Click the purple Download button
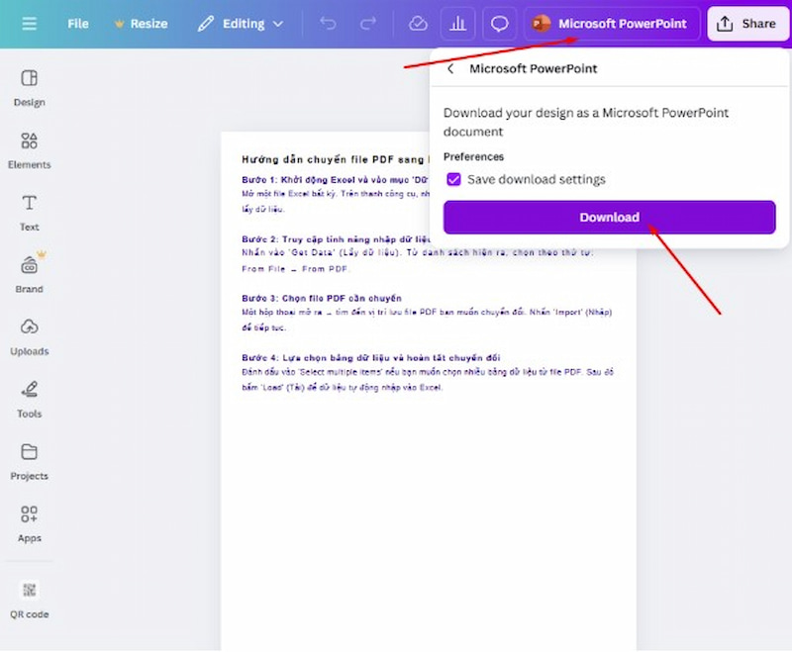The height and width of the screenshot is (652, 792). 609,217
